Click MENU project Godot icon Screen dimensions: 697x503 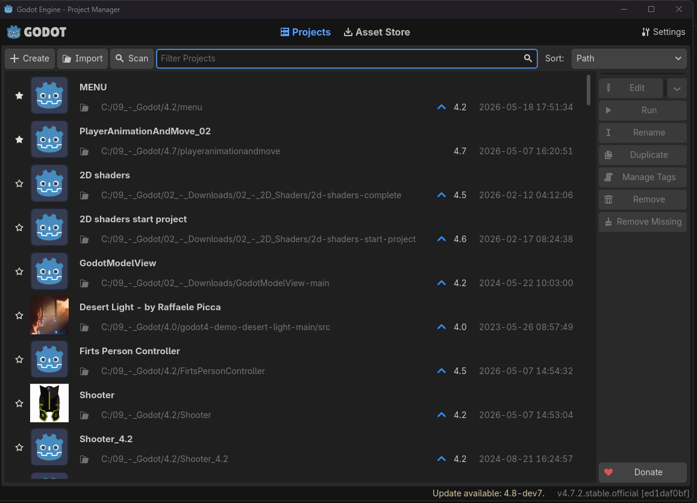pos(49,95)
